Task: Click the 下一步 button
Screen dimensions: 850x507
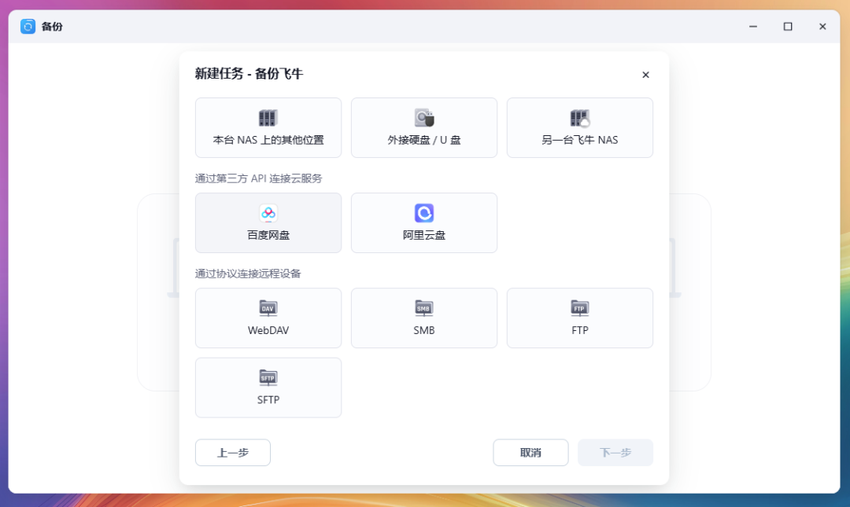Action: pos(615,452)
